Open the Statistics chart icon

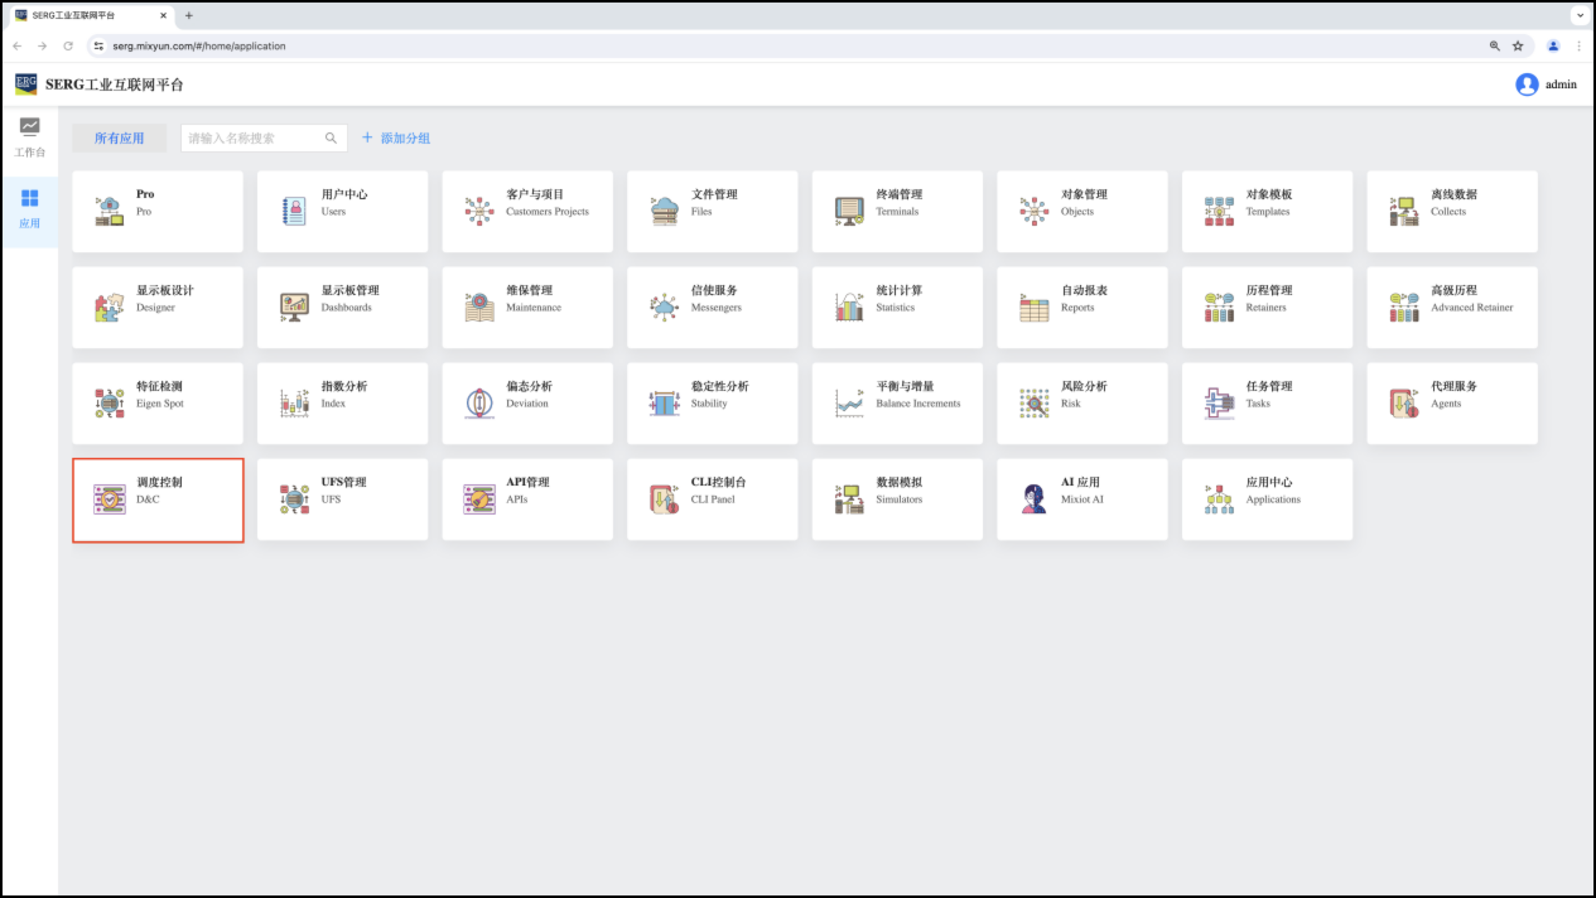tap(848, 308)
